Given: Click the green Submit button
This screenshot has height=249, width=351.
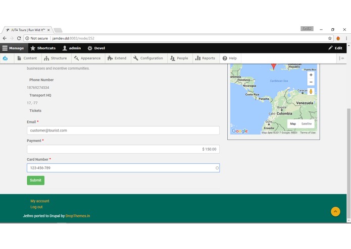Looking at the screenshot, I should pyautogui.click(x=35, y=180).
